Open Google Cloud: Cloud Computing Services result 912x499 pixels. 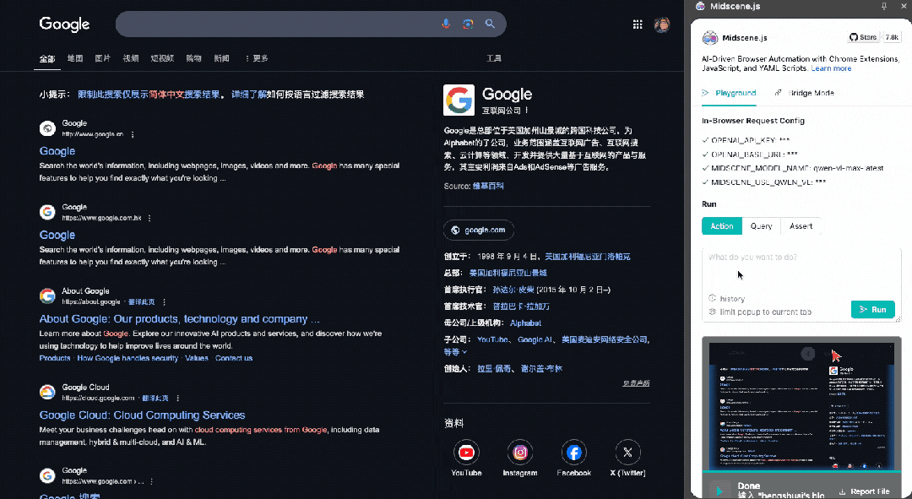click(142, 415)
